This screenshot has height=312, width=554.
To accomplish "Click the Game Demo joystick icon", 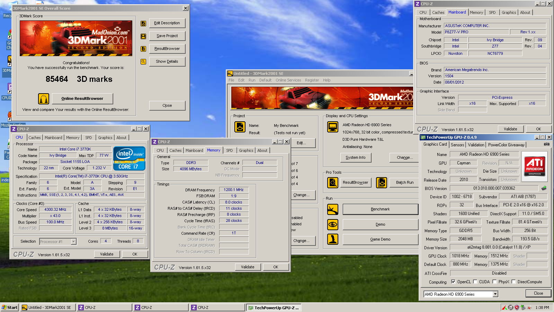I will 333,239.
